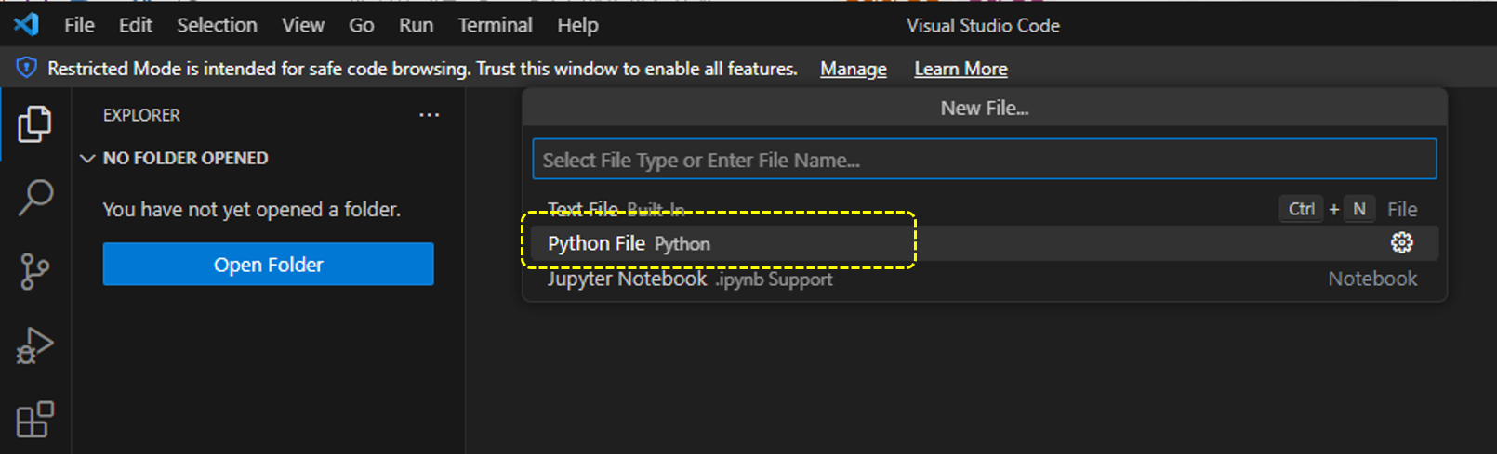Click the Learn More link
1497x454 pixels.
pos(960,69)
